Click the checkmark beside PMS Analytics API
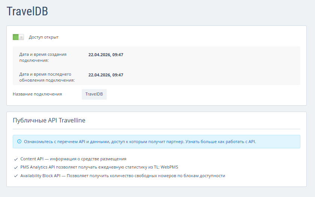315x197 pixels. coord(16,167)
